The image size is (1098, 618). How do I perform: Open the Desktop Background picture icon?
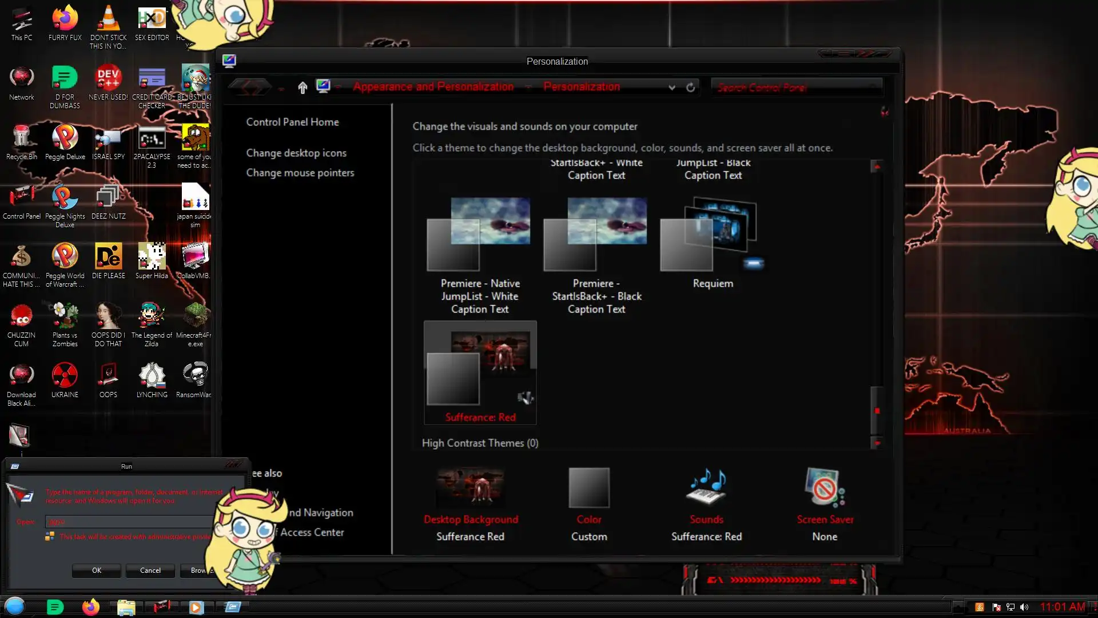[471, 488]
